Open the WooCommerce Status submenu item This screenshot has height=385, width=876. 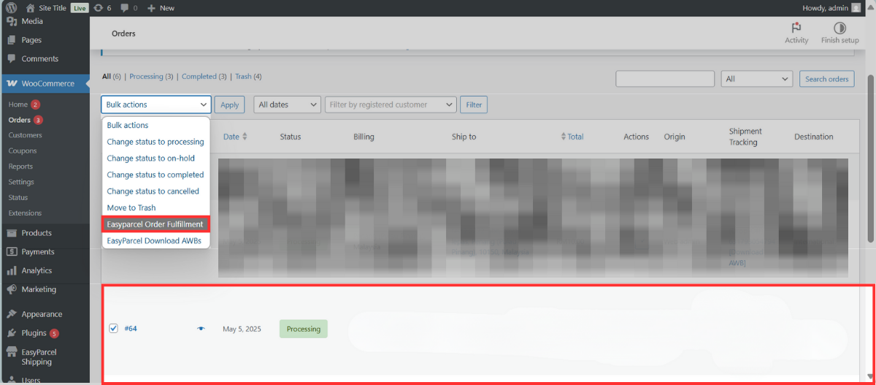[18, 198]
